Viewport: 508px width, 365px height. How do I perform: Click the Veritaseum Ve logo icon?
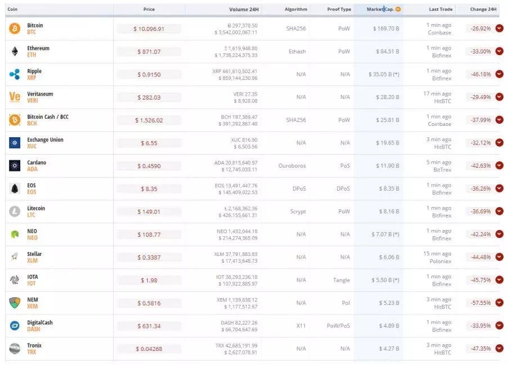click(15, 97)
